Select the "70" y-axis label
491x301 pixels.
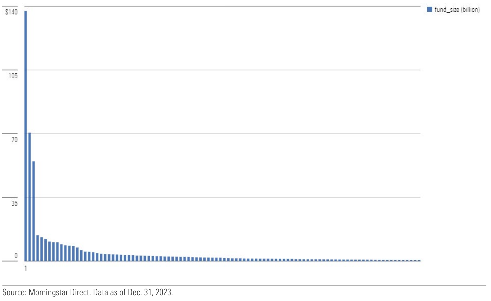coord(14,140)
